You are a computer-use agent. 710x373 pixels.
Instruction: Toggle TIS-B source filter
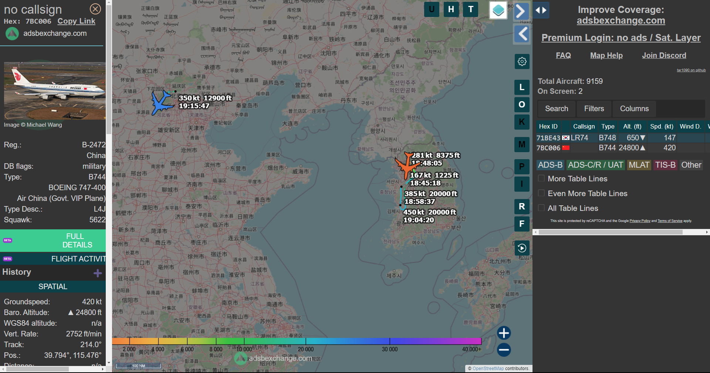[x=665, y=165]
